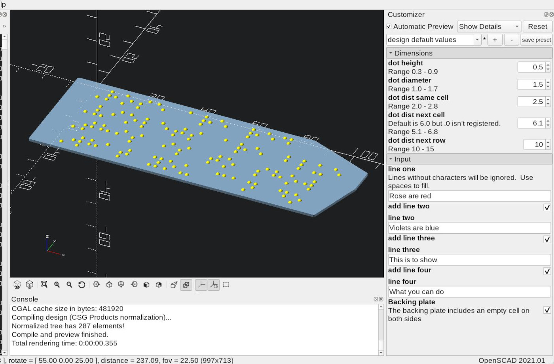Switch to the Right view cube icon
The height and width of the screenshot is (364, 554).
[97, 285]
